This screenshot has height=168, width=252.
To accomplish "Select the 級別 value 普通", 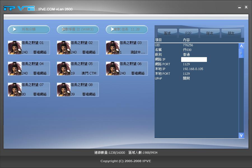I will [186, 55].
